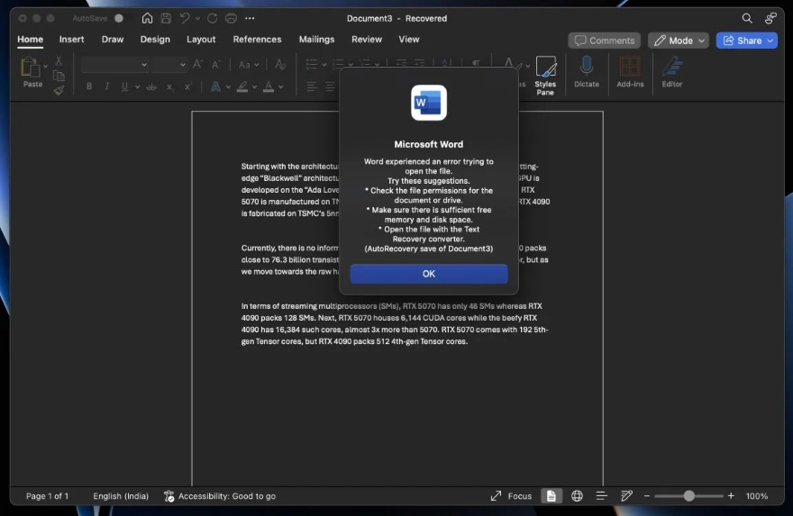Viewport: 793px width, 516px height.
Task: Open the Undo history dropdown arrow
Action: pyautogui.click(x=197, y=19)
